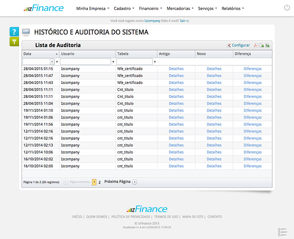Open the green filter funnel side tab

[x=14, y=41]
